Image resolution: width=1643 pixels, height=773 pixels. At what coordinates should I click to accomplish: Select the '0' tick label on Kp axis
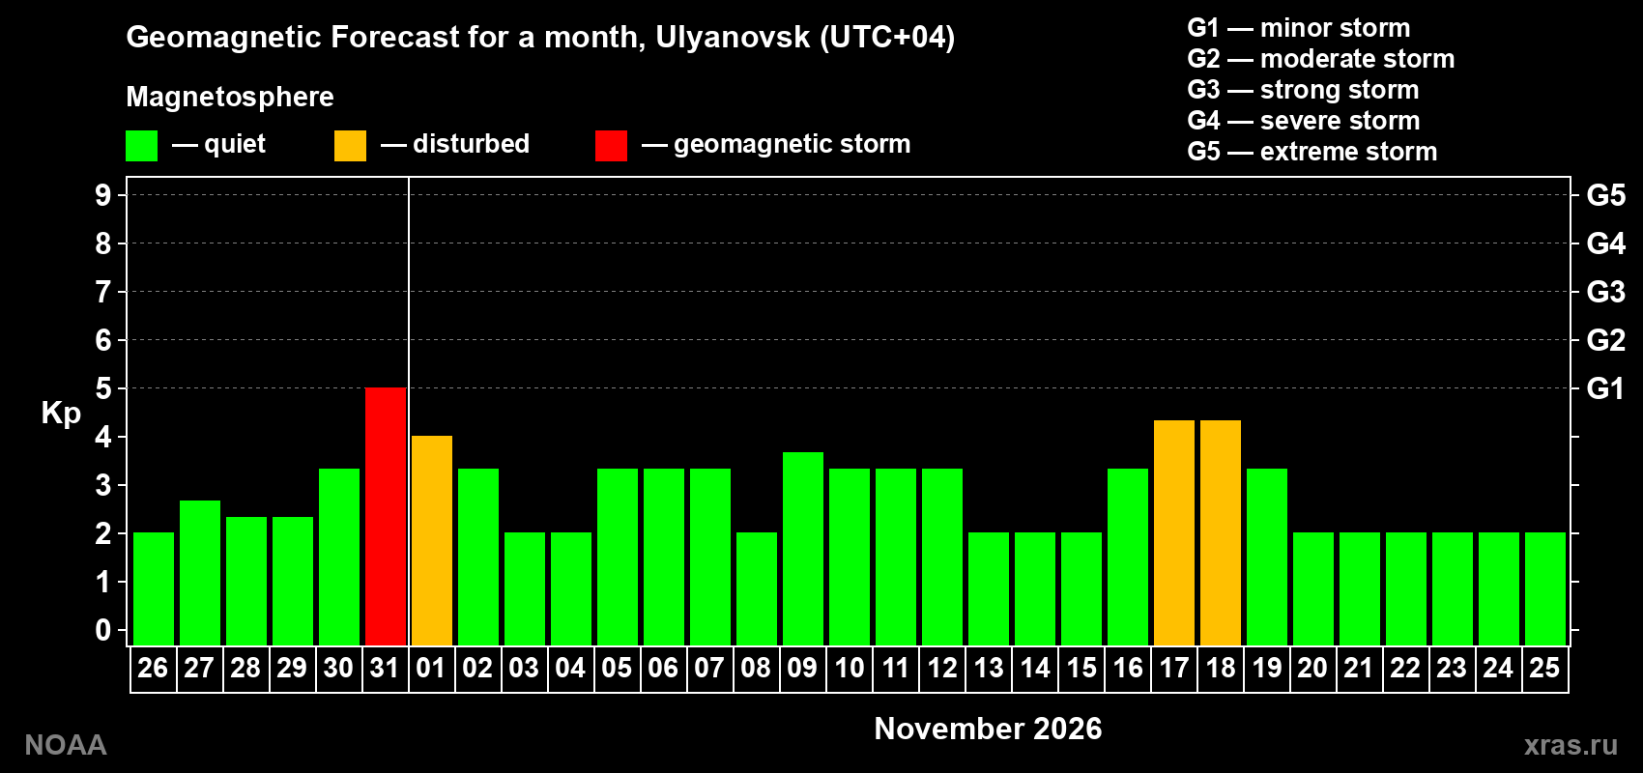tap(103, 630)
